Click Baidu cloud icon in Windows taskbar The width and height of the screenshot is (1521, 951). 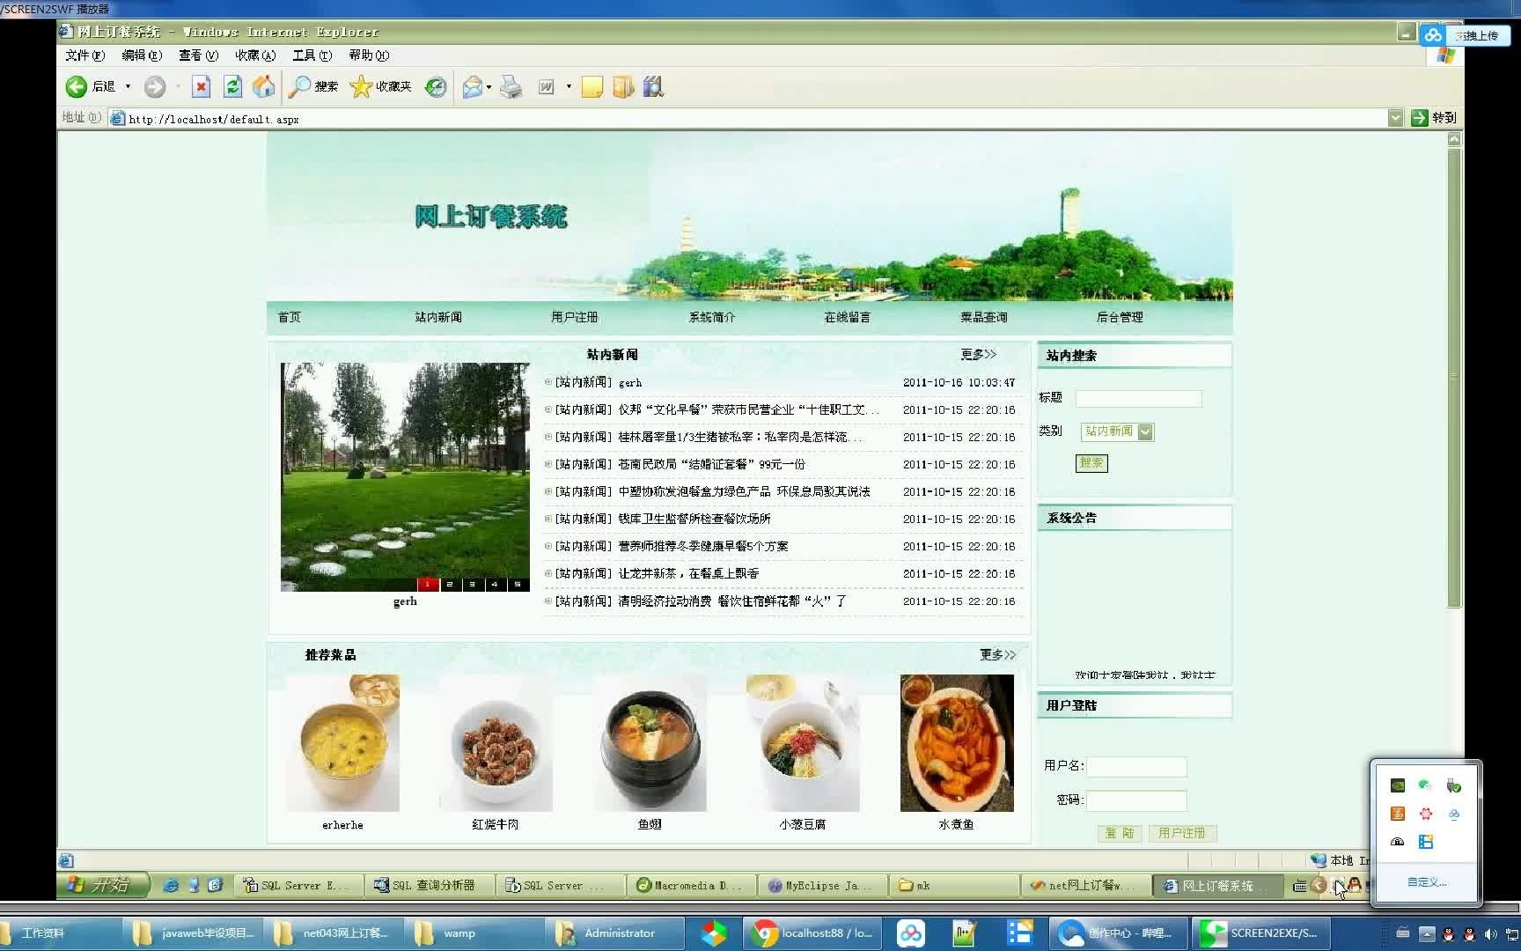911,933
